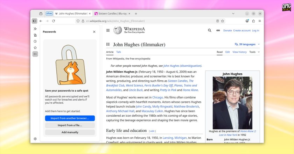This screenshot has width=294, height=154.
Task: Expand the Tools dropdown menu
Action: 254,52
